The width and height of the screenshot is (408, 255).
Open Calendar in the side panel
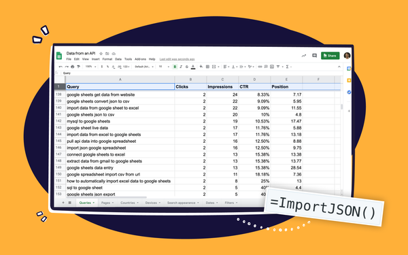click(349, 69)
